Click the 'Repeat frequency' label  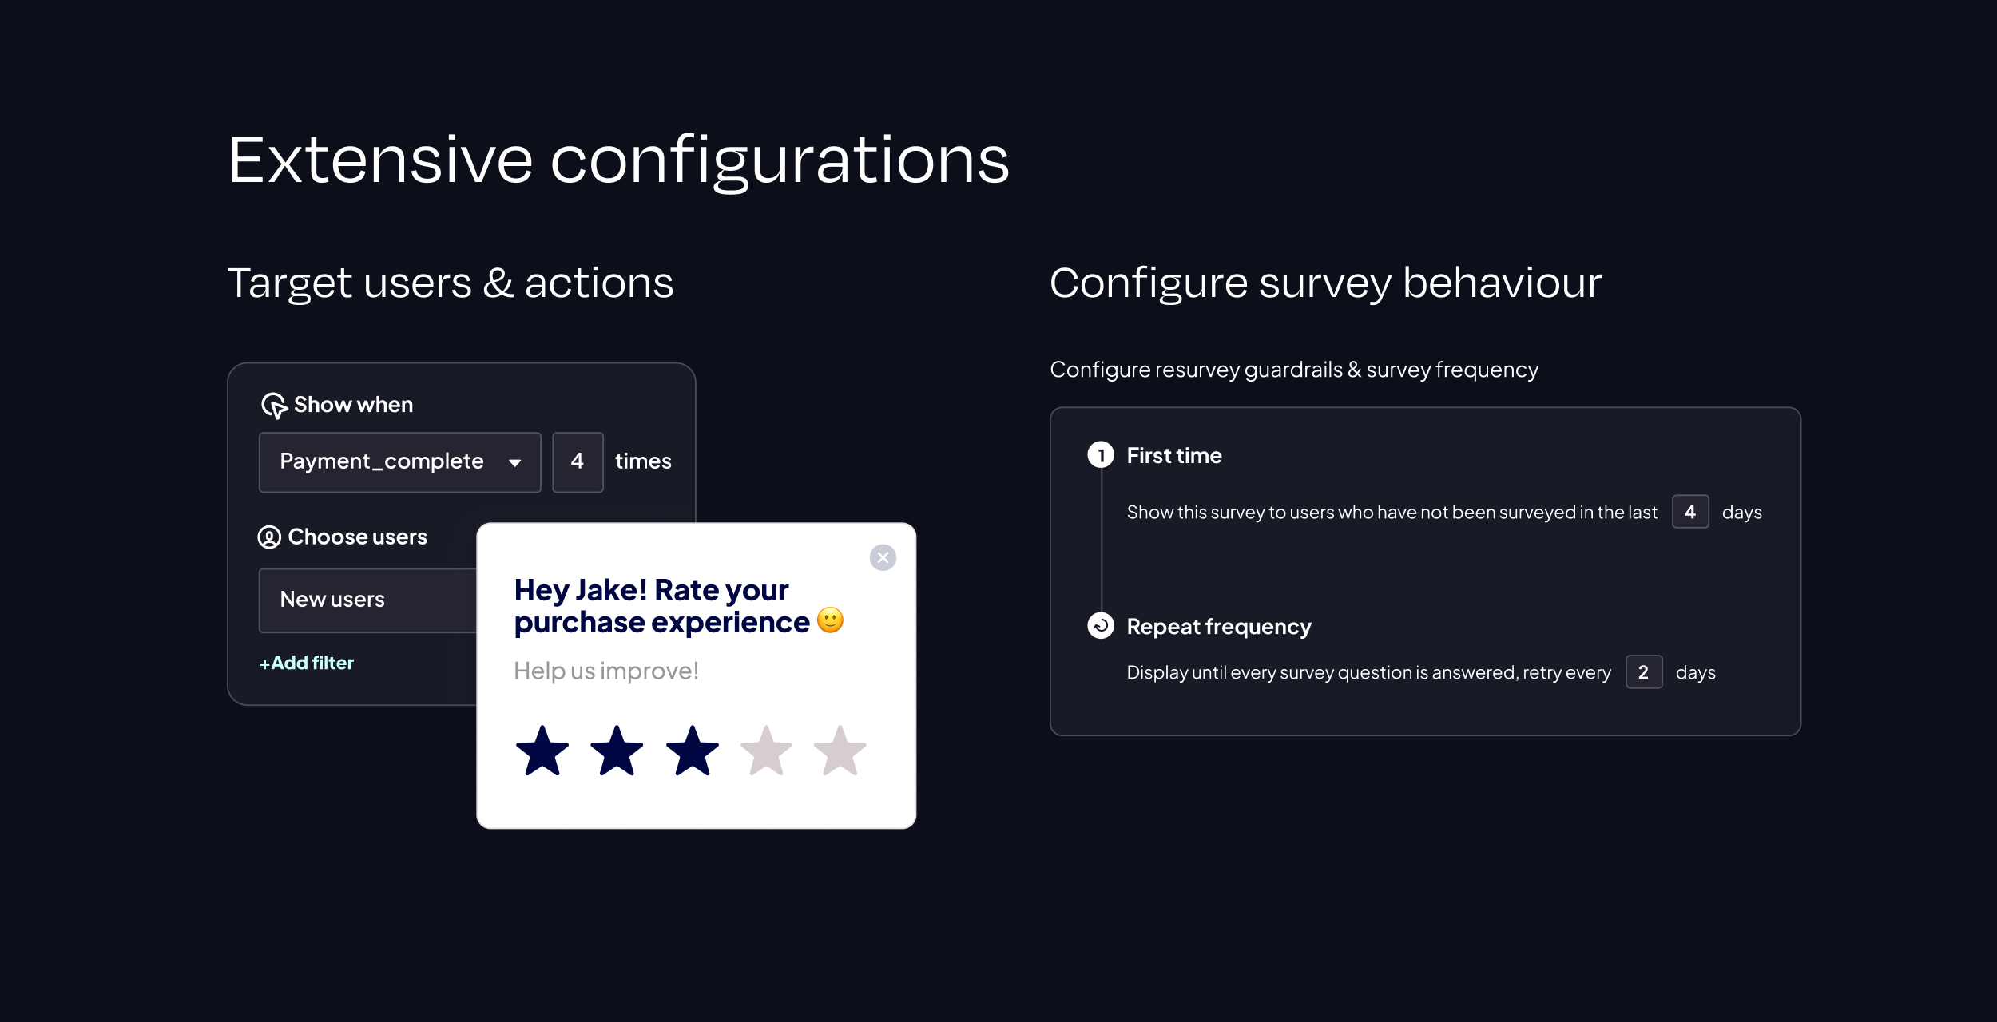click(1218, 626)
